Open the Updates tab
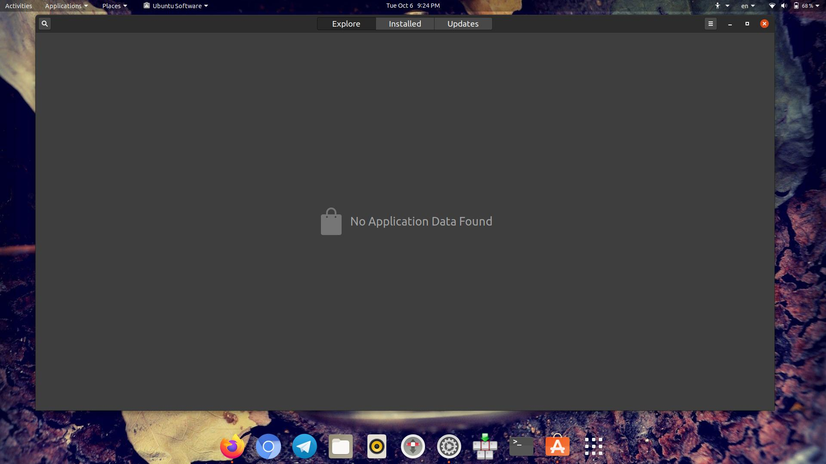The image size is (826, 464). tap(463, 24)
